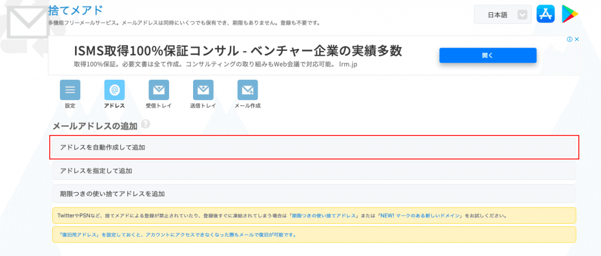Click the ISMS取得100%保証コンサル ad headline
Viewport: 601px width, 256px height.
(238, 50)
